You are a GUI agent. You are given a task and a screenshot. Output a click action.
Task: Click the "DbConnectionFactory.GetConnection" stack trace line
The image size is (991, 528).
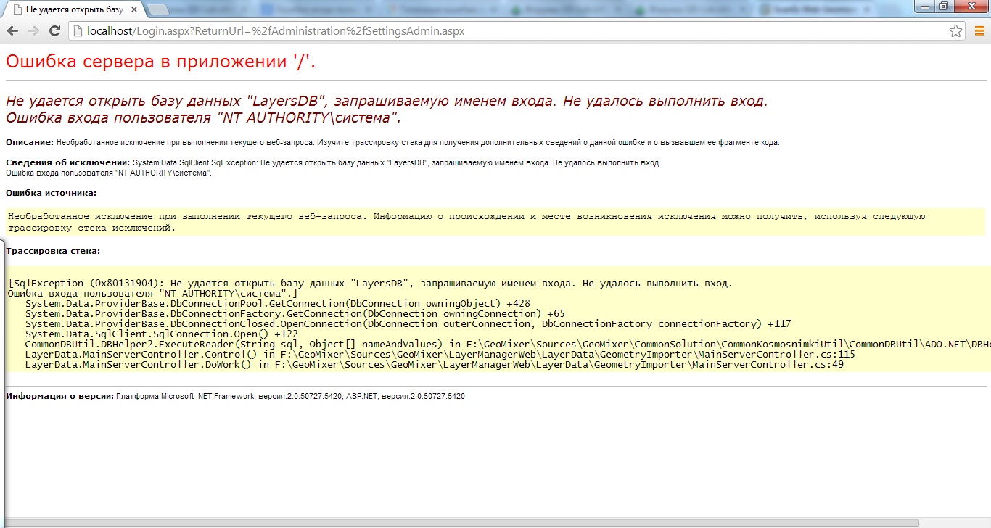295,313
